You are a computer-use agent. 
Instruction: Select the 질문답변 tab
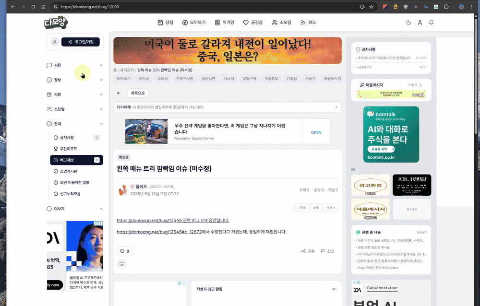click(208, 79)
